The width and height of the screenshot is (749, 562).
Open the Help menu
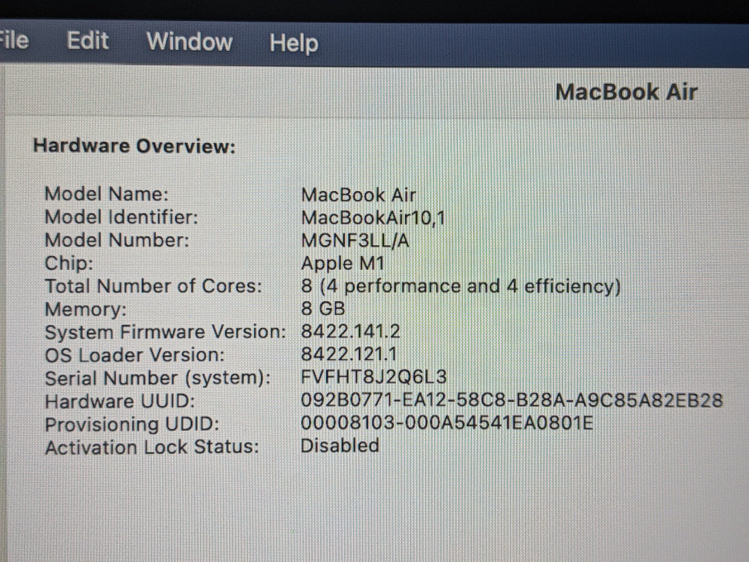tap(294, 43)
